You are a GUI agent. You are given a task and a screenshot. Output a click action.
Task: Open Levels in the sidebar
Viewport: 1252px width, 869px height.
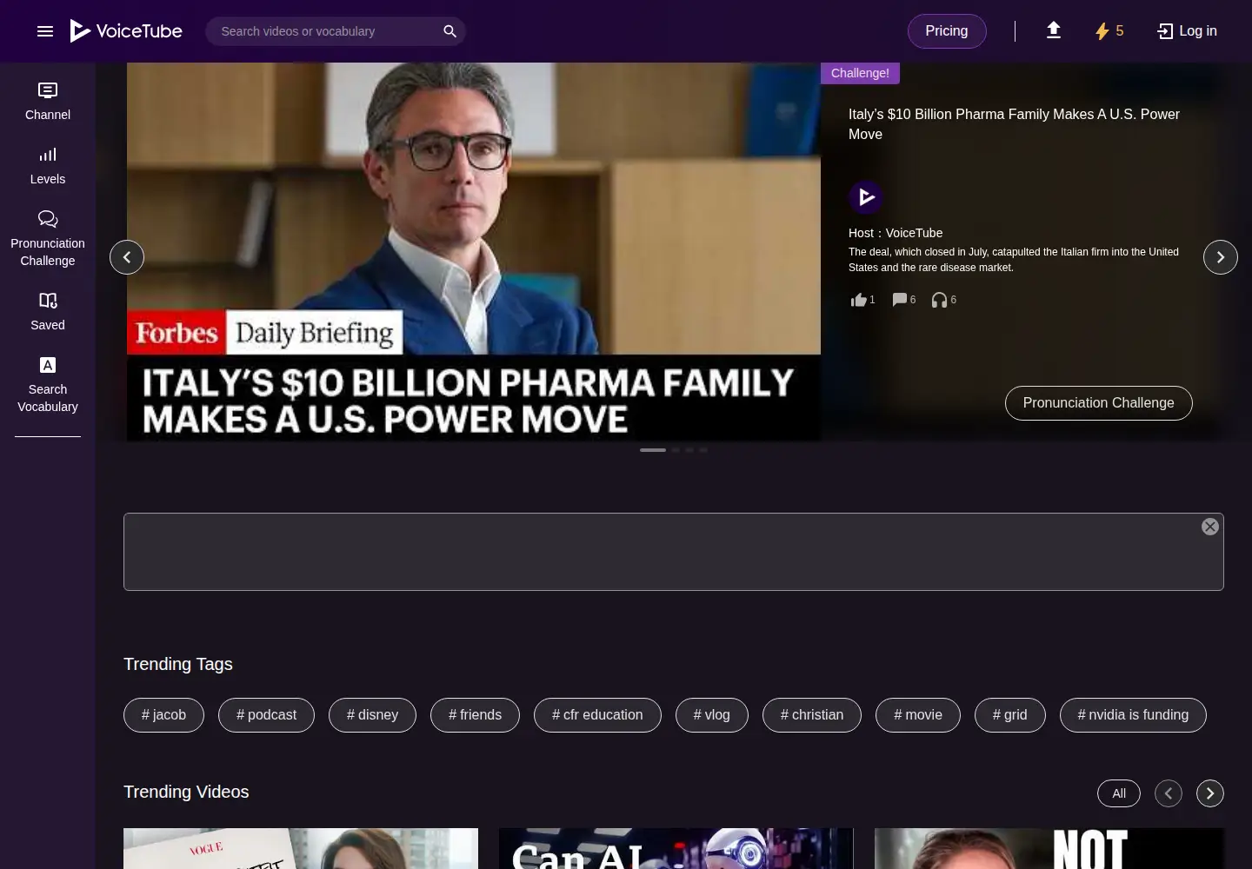tap(48, 166)
